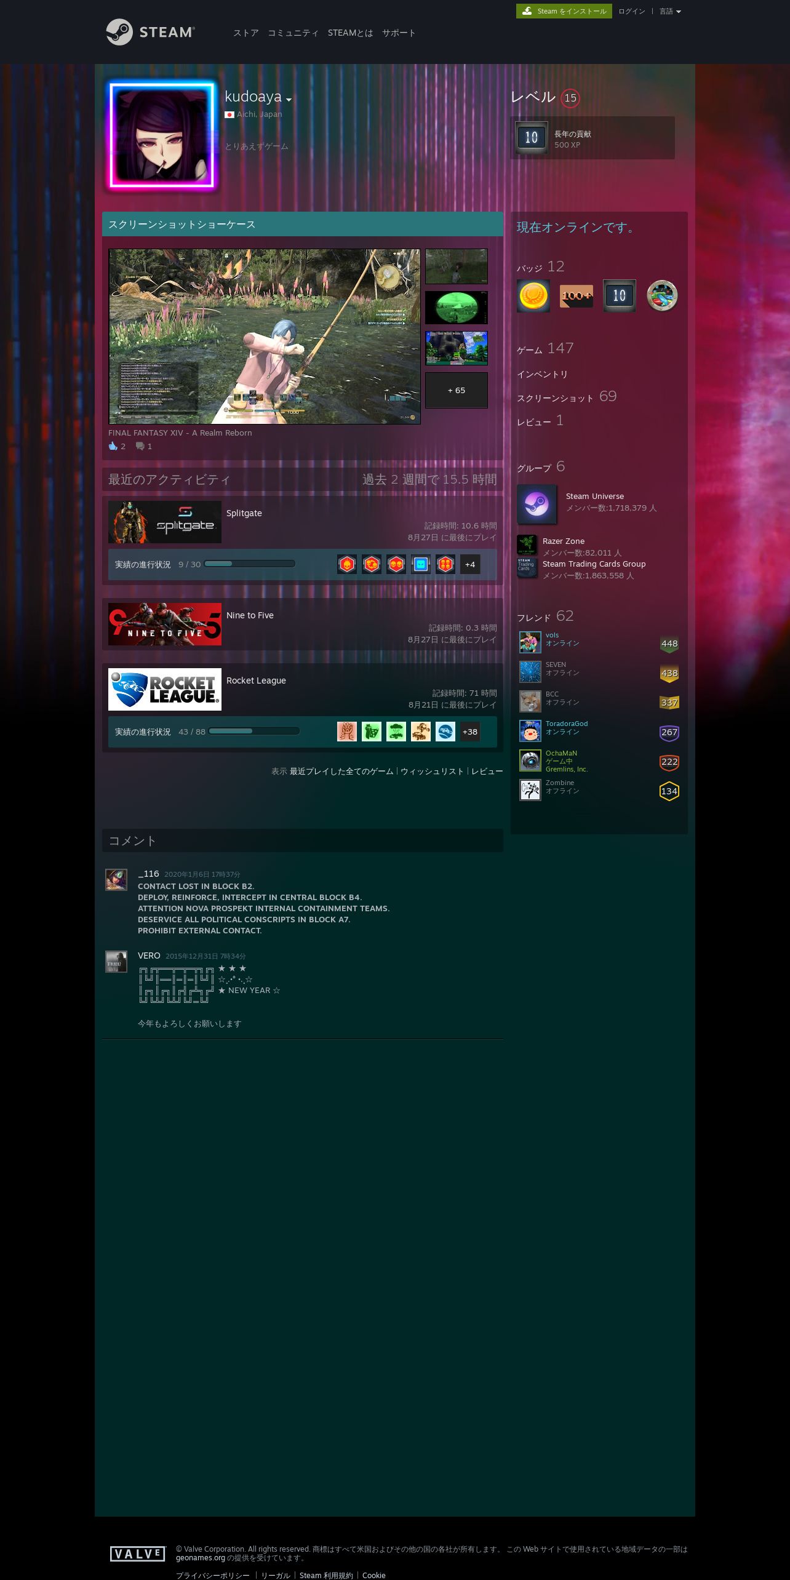Show +4 more Splitgate achievements
This screenshot has width=790, height=1580.
470,564
